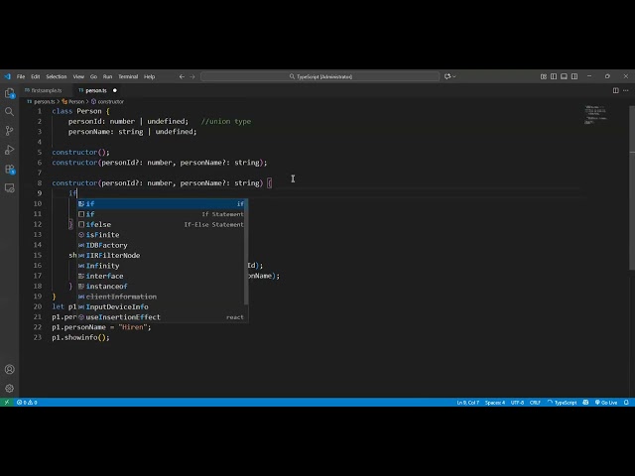The image size is (635, 476).
Task: Close the unsaved person.ts tab dot
Action: point(115,90)
